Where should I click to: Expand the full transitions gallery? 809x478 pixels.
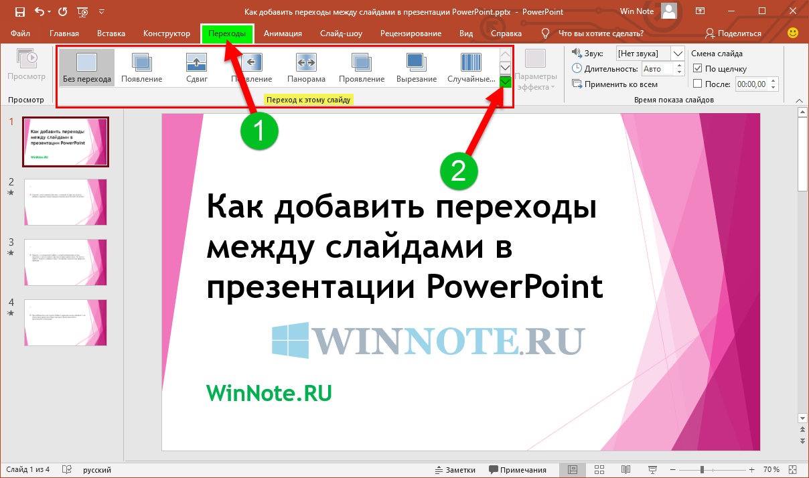(x=506, y=81)
